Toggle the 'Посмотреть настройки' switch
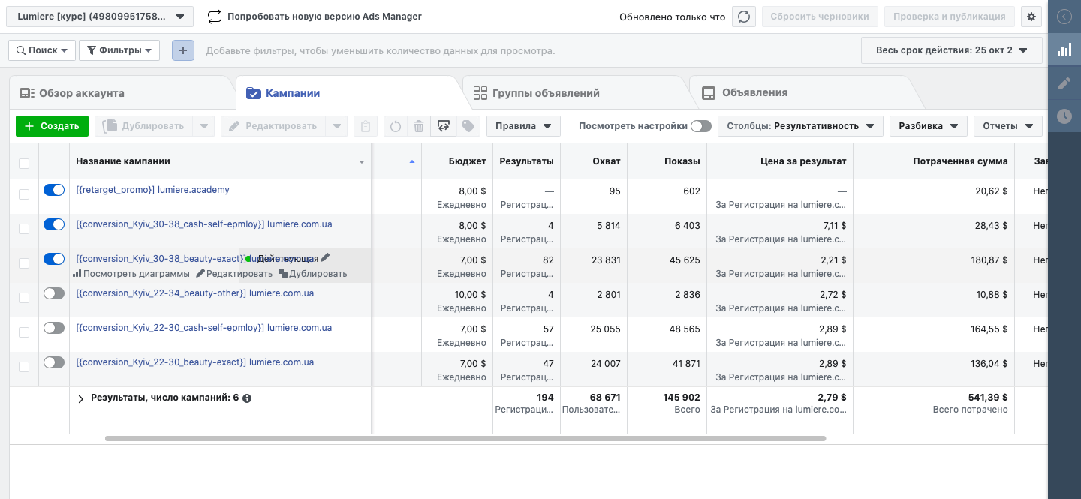 pos(700,126)
